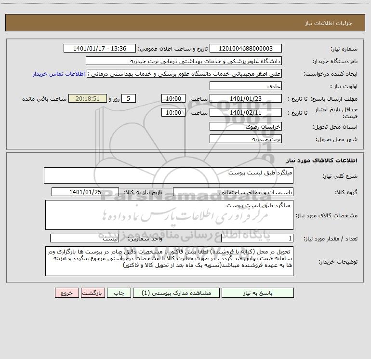Click the مهلت ارسال پاسخ label
This screenshot has height=359, width=371.
click(334, 99)
